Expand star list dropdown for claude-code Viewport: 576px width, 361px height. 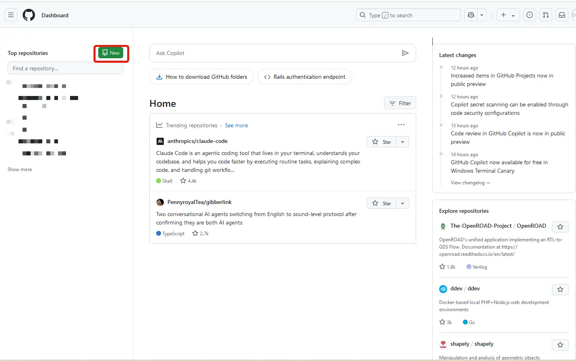[403, 142]
